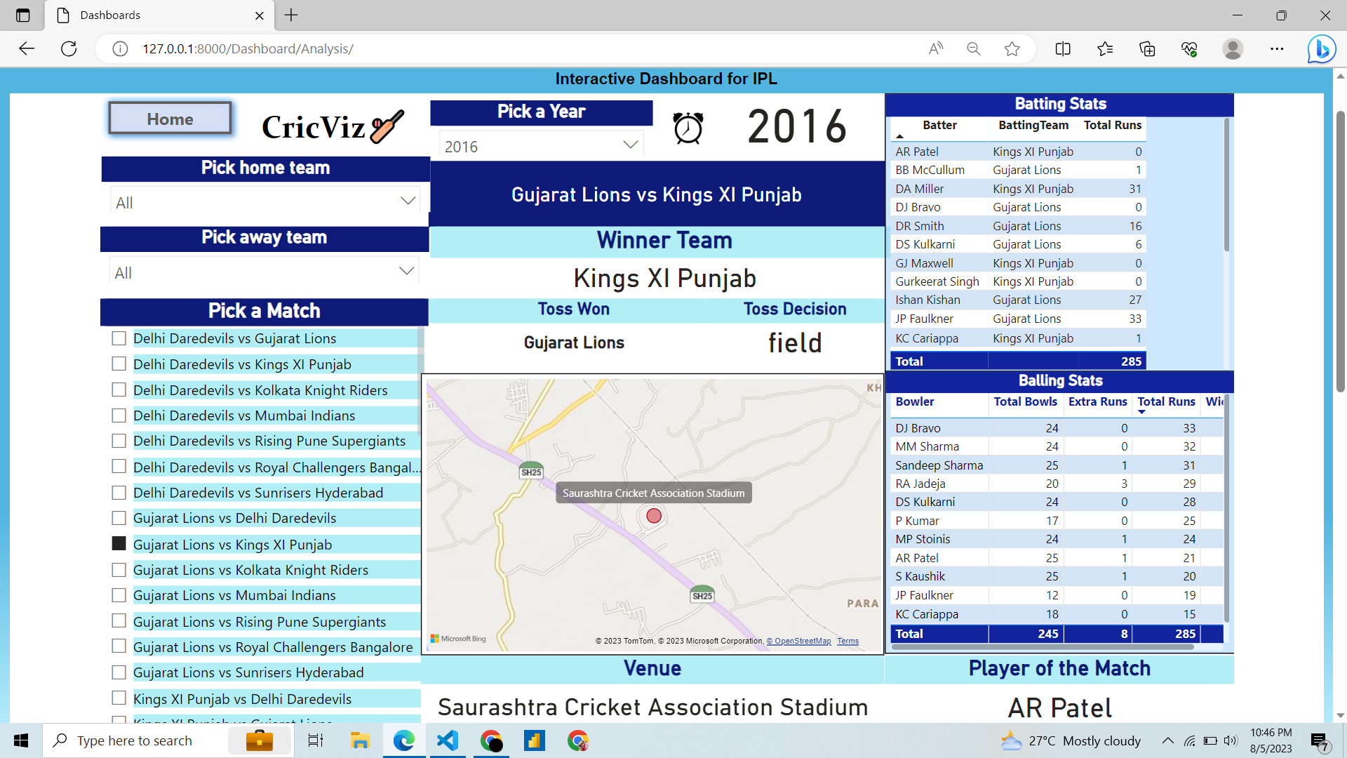
Task: Uncheck Gujarat Lions vs Kings XI Punjab
Action: [119, 544]
